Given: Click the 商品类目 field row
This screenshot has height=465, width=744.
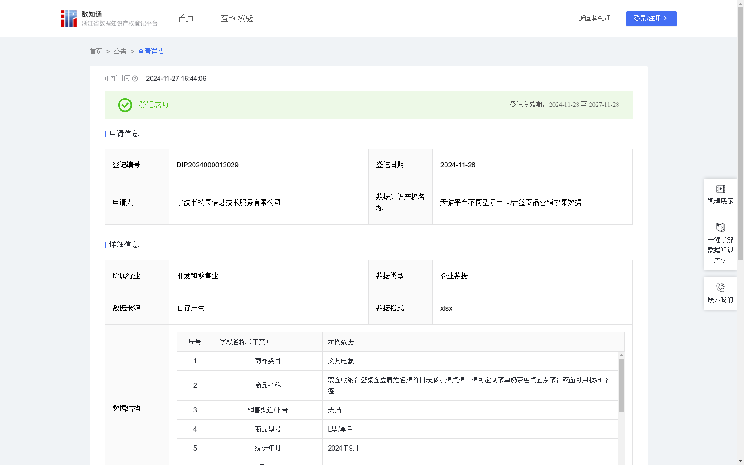Looking at the screenshot, I should [397, 361].
